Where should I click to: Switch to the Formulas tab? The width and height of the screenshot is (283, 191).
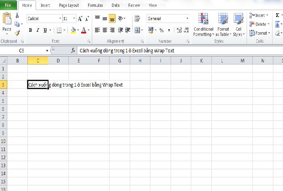pos(95,5)
